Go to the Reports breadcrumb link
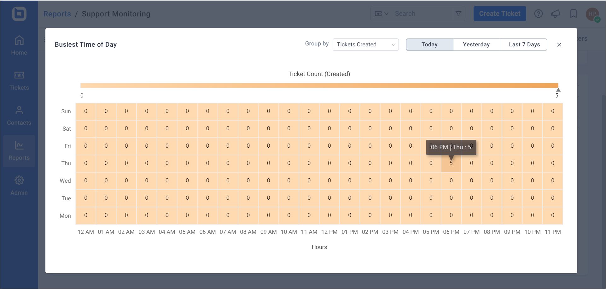Screen dimensions: 606x289 (57, 14)
